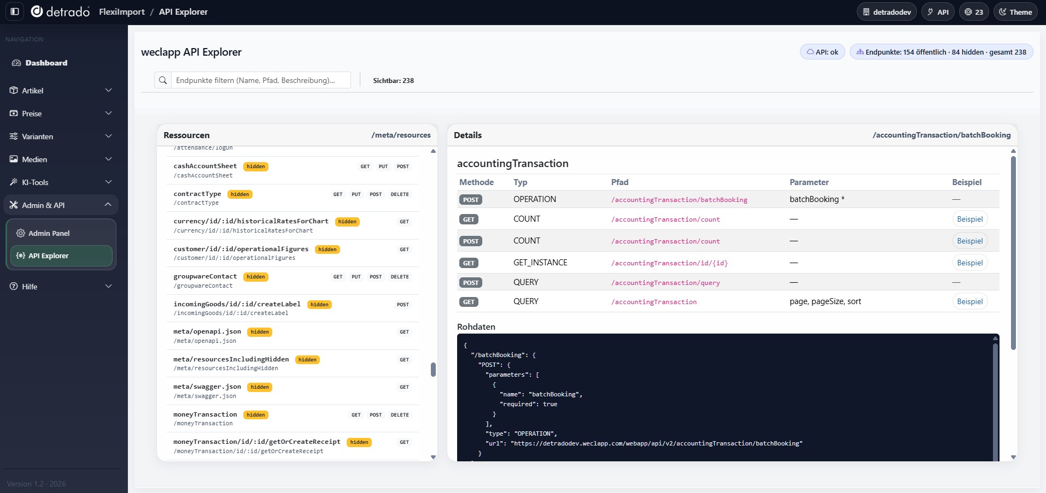Expand the Preise menu
The height and width of the screenshot is (493, 1046).
pos(61,114)
